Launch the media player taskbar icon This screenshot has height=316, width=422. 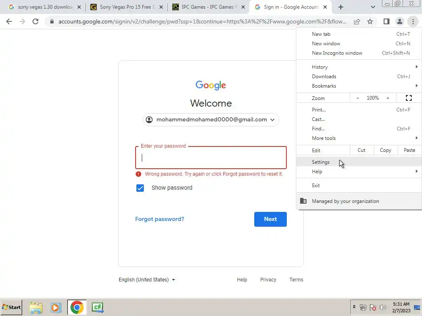56,308
